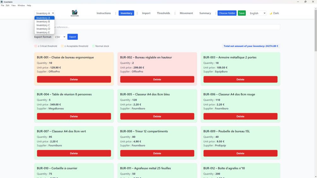Click the Inventaire logo icon

pos(75,13)
